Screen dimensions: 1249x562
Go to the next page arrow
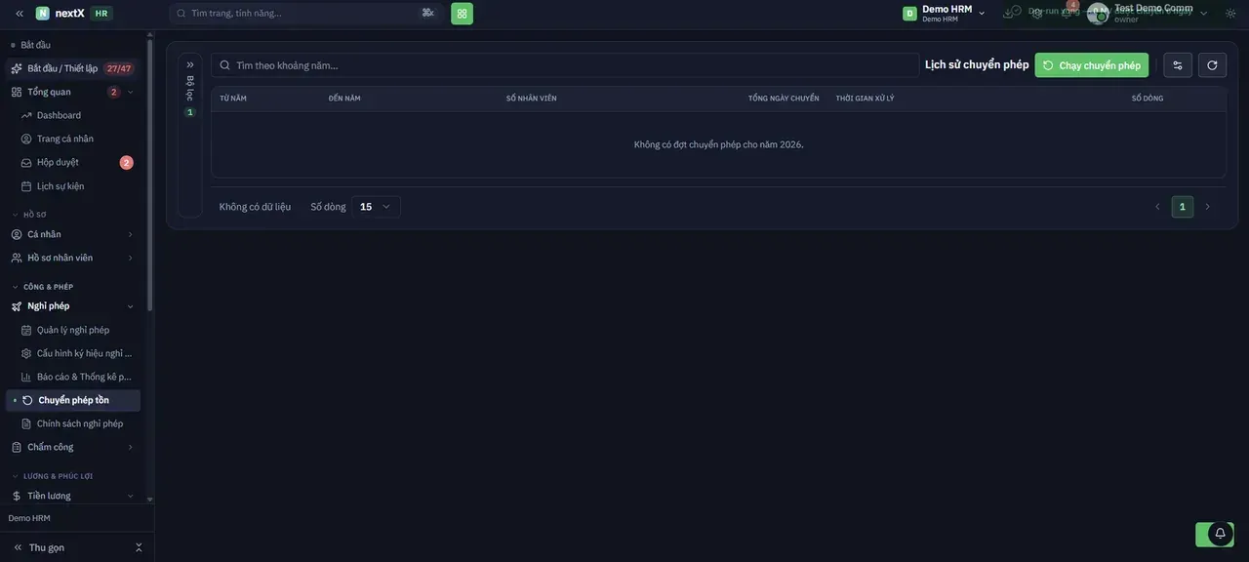click(x=1207, y=207)
